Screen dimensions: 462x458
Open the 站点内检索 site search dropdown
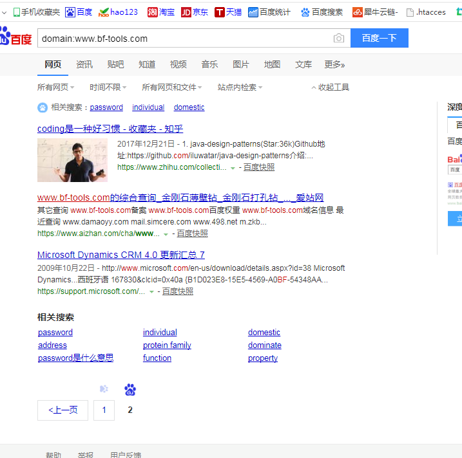(x=240, y=87)
